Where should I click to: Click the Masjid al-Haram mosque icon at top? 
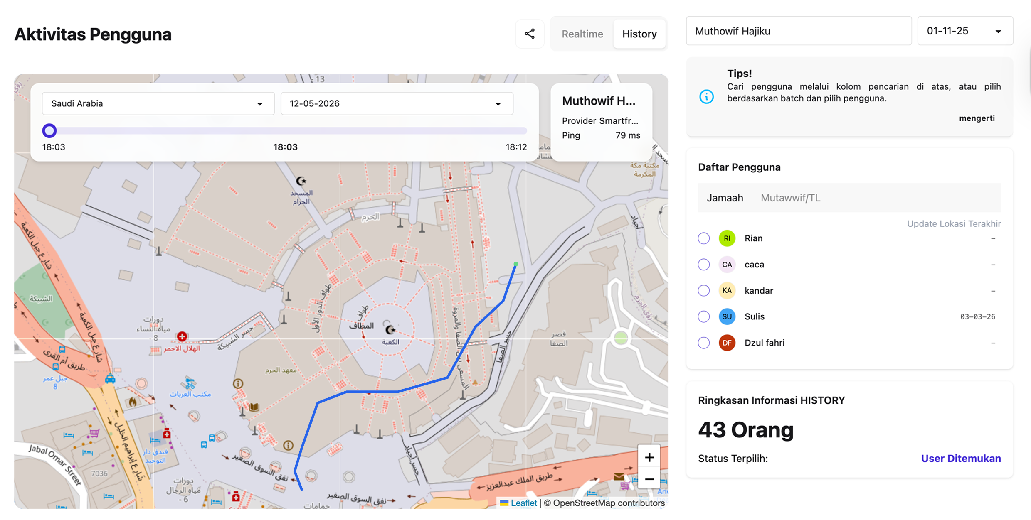click(x=301, y=181)
